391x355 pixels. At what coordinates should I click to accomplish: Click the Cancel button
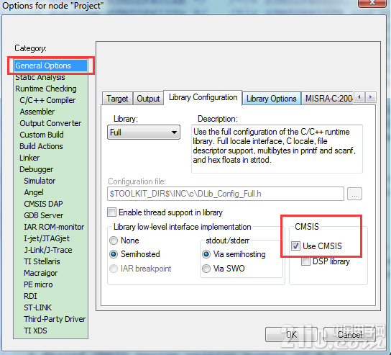(x=349, y=335)
